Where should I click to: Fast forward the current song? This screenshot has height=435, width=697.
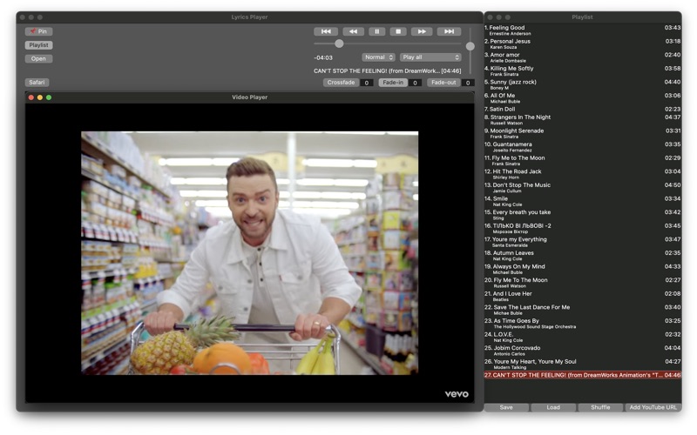click(x=422, y=31)
